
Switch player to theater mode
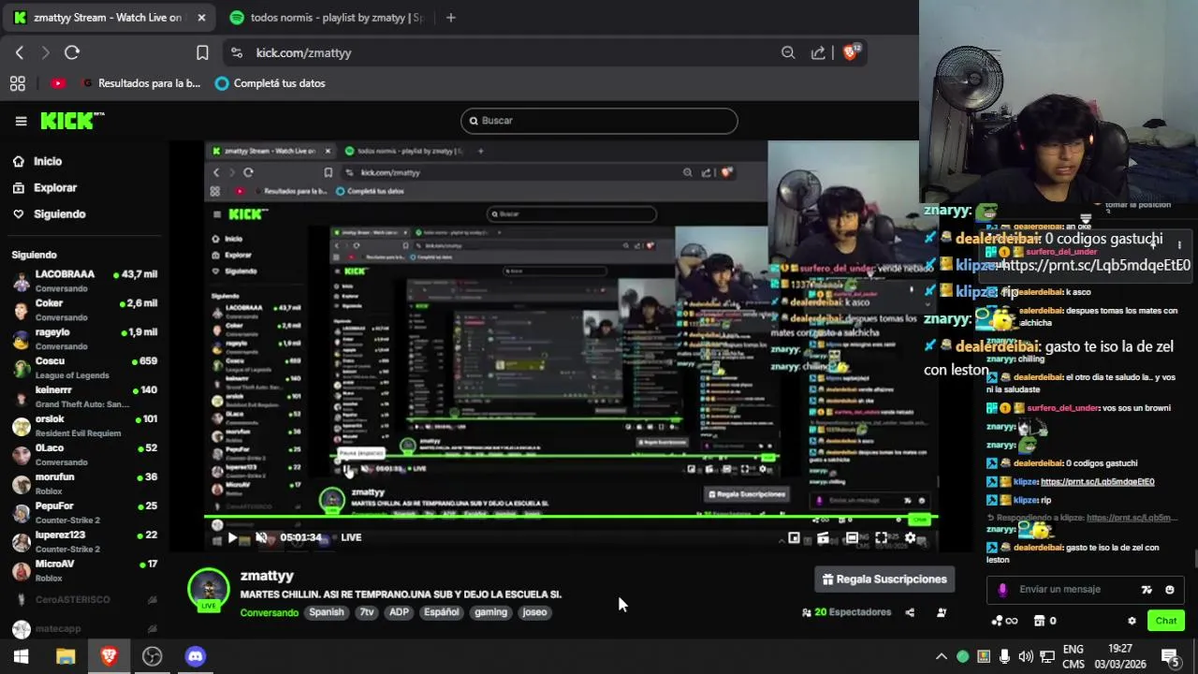[852, 538]
